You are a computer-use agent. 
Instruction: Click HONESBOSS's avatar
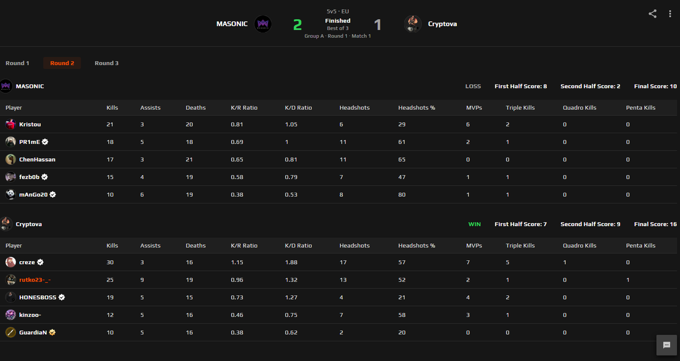tap(11, 297)
